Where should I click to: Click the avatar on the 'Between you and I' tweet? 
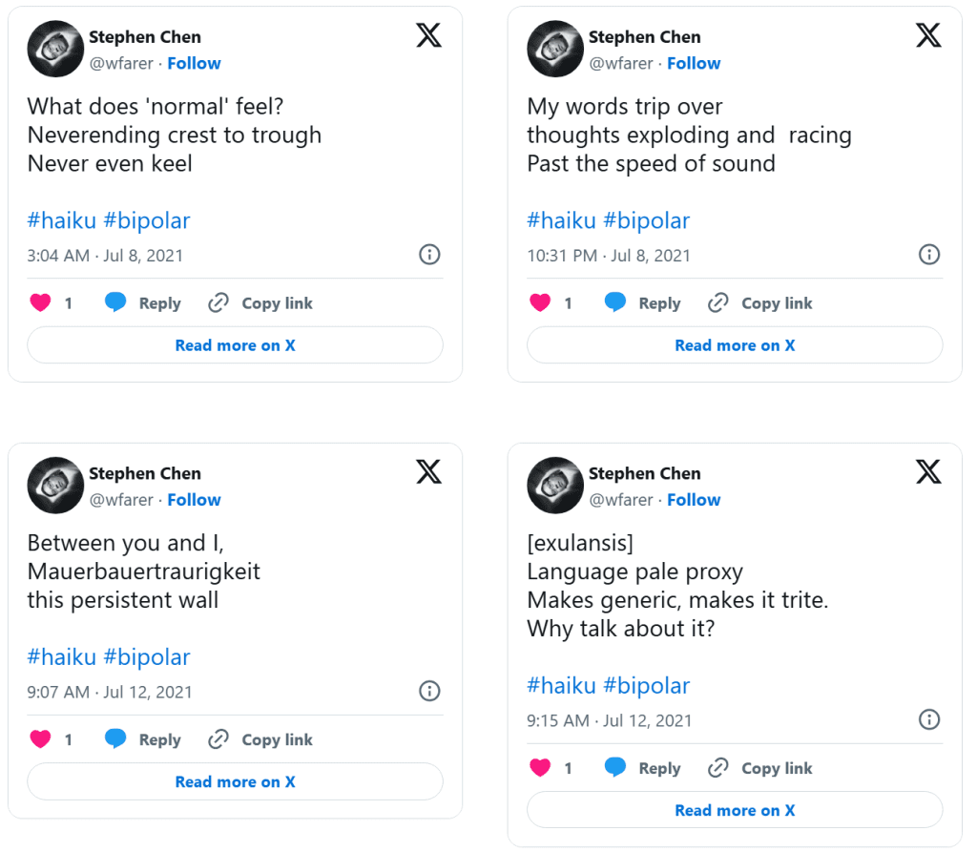[x=55, y=486]
